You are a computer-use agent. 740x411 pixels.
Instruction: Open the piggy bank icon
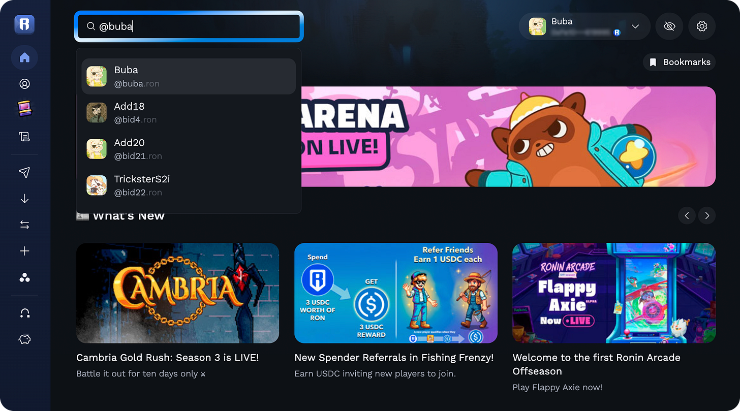point(24,339)
